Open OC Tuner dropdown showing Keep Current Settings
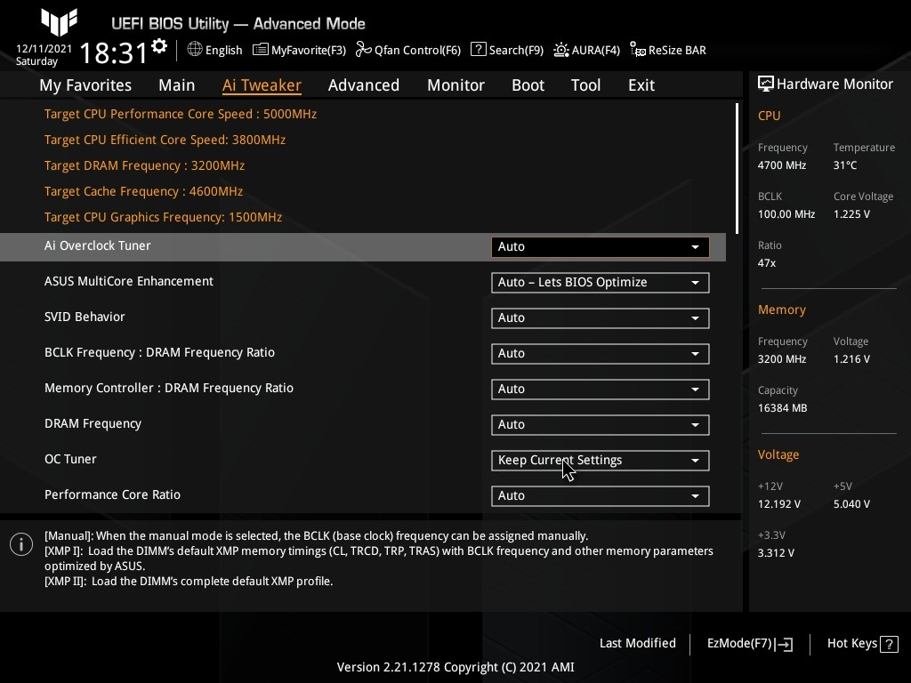 (x=600, y=460)
